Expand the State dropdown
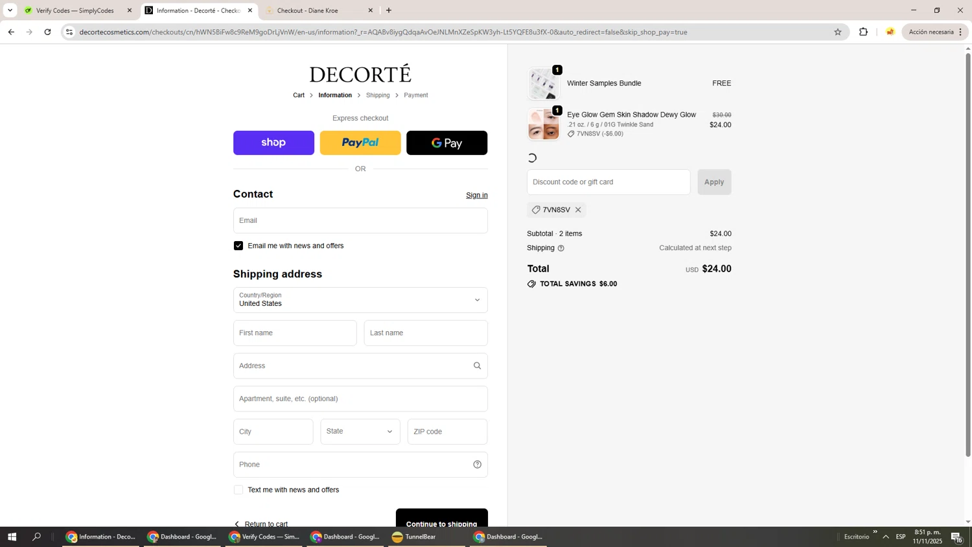This screenshot has width=972, height=547. pyautogui.click(x=360, y=432)
